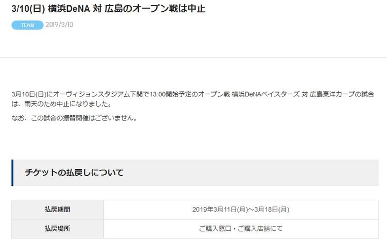Click the 横浜DeNAベイスターズ team name in paragraph
Viewport: 387px width, 240px height.
tap(266, 94)
